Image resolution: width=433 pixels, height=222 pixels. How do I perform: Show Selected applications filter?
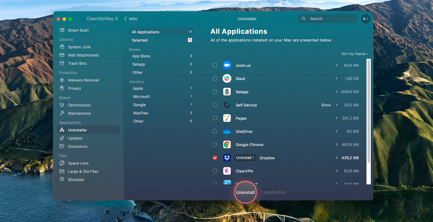tap(162, 40)
